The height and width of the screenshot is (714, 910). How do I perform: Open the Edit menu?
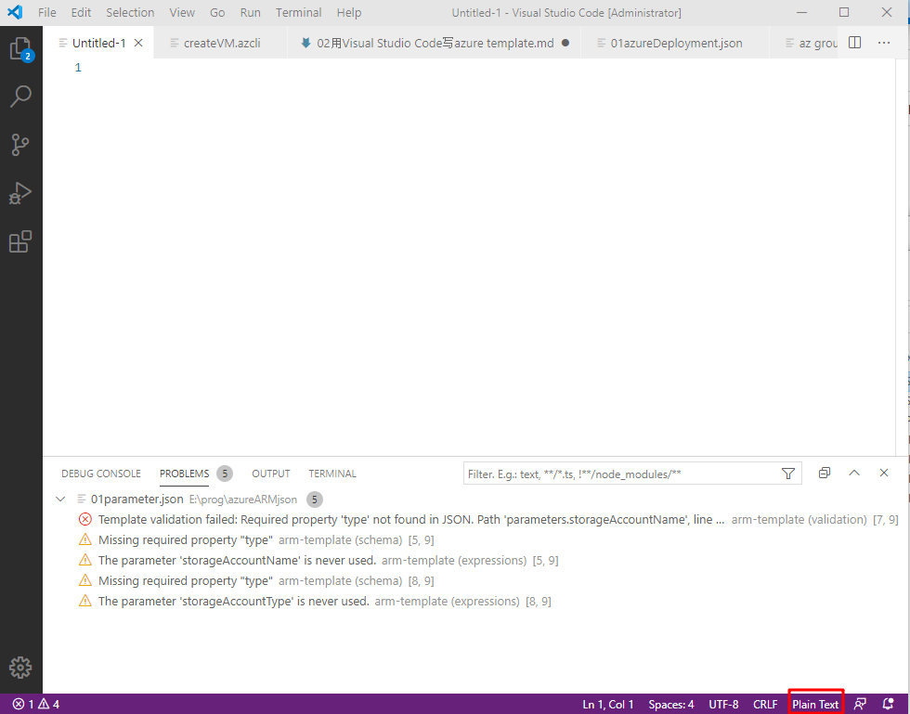pyautogui.click(x=81, y=12)
